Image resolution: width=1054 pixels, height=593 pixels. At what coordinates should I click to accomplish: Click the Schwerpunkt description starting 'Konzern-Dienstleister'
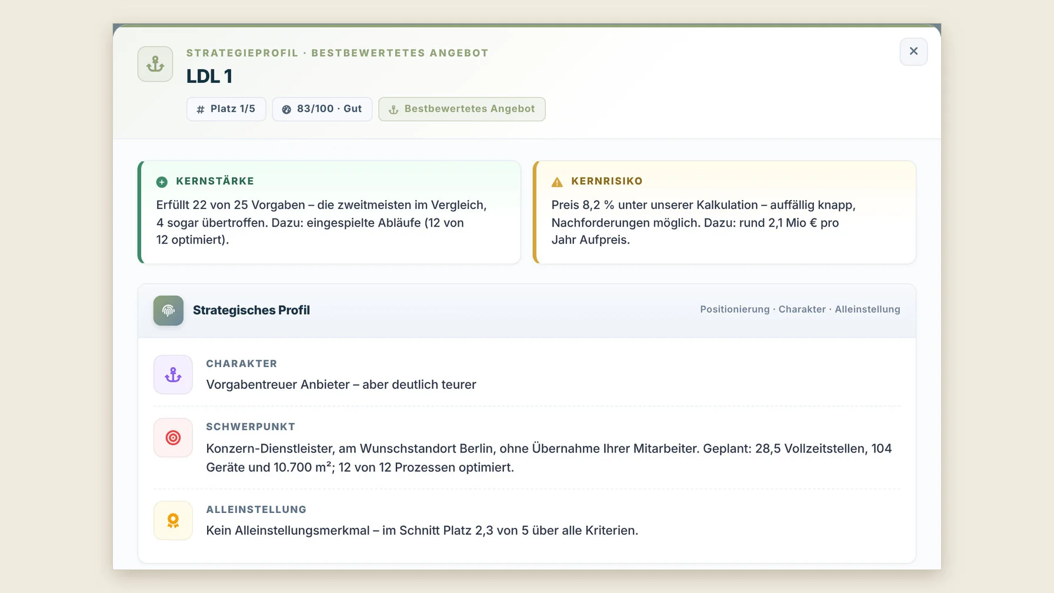pos(549,458)
